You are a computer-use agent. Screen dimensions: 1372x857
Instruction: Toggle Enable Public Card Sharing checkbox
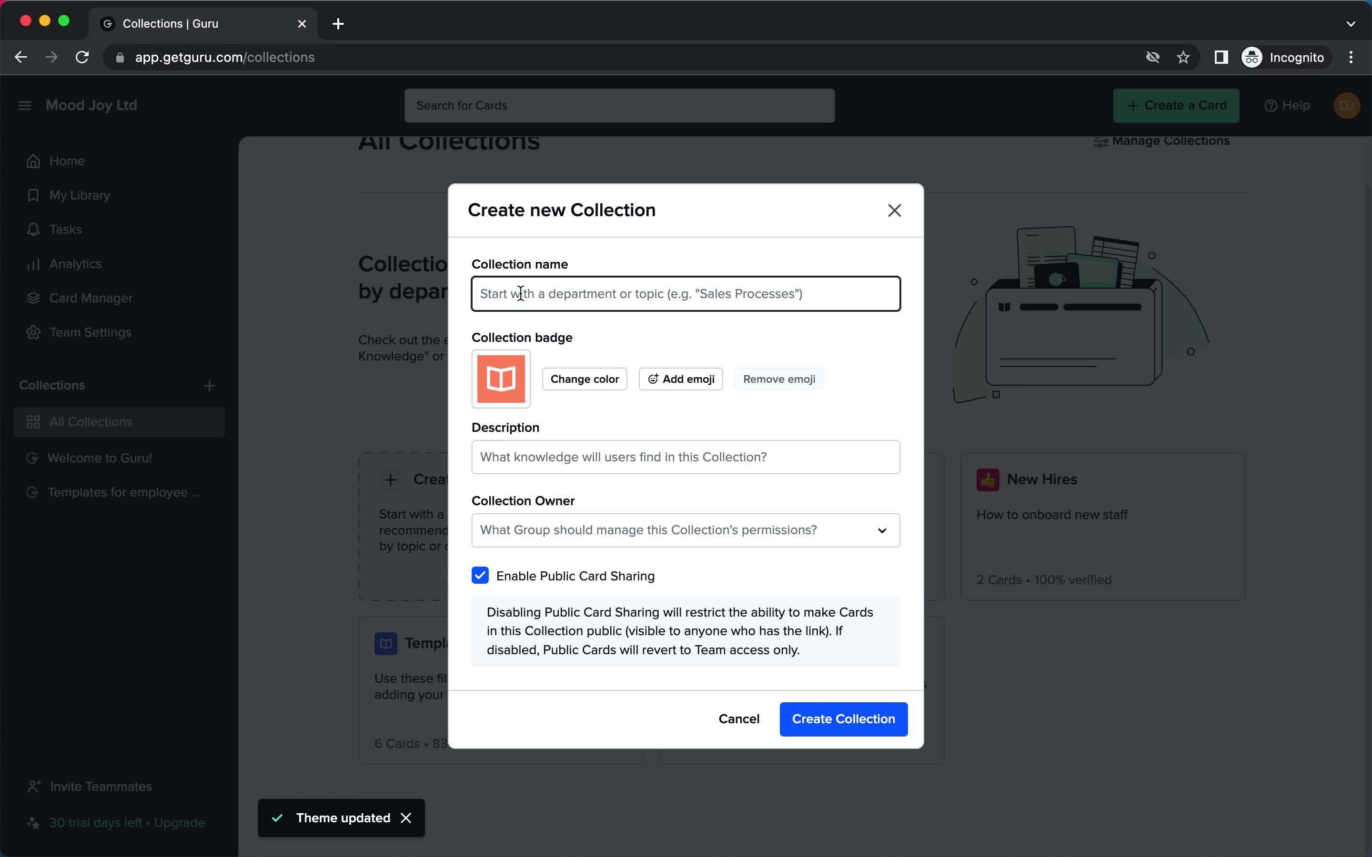[x=480, y=576]
